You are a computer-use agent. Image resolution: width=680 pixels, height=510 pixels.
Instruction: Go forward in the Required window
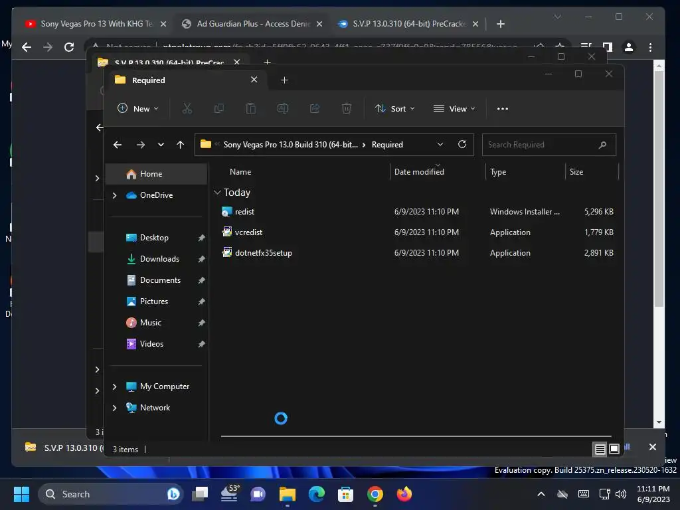click(x=141, y=145)
